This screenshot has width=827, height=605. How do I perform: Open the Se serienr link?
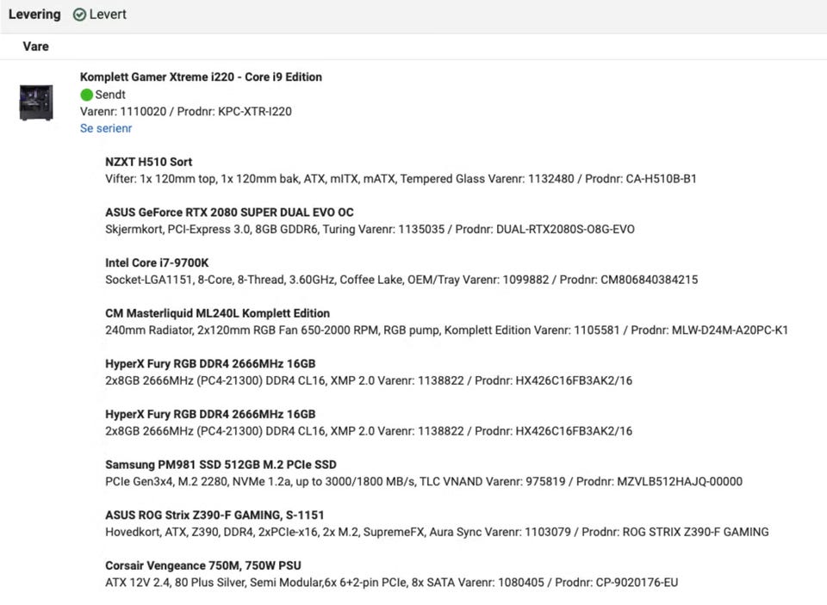coord(106,128)
